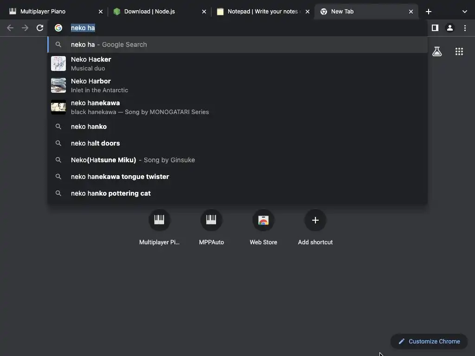Click the Node.js tab favicon
The width and height of the screenshot is (475, 356).
117,12
